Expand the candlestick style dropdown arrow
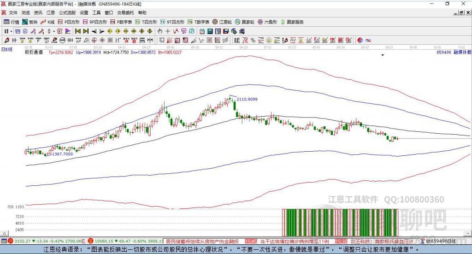 coord(53,31)
